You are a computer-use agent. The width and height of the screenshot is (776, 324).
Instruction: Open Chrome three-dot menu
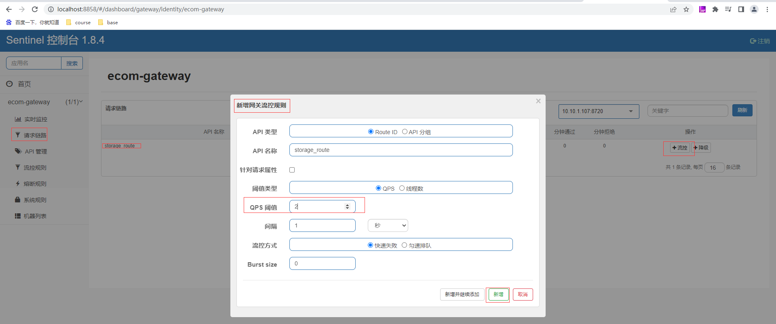pyautogui.click(x=767, y=9)
